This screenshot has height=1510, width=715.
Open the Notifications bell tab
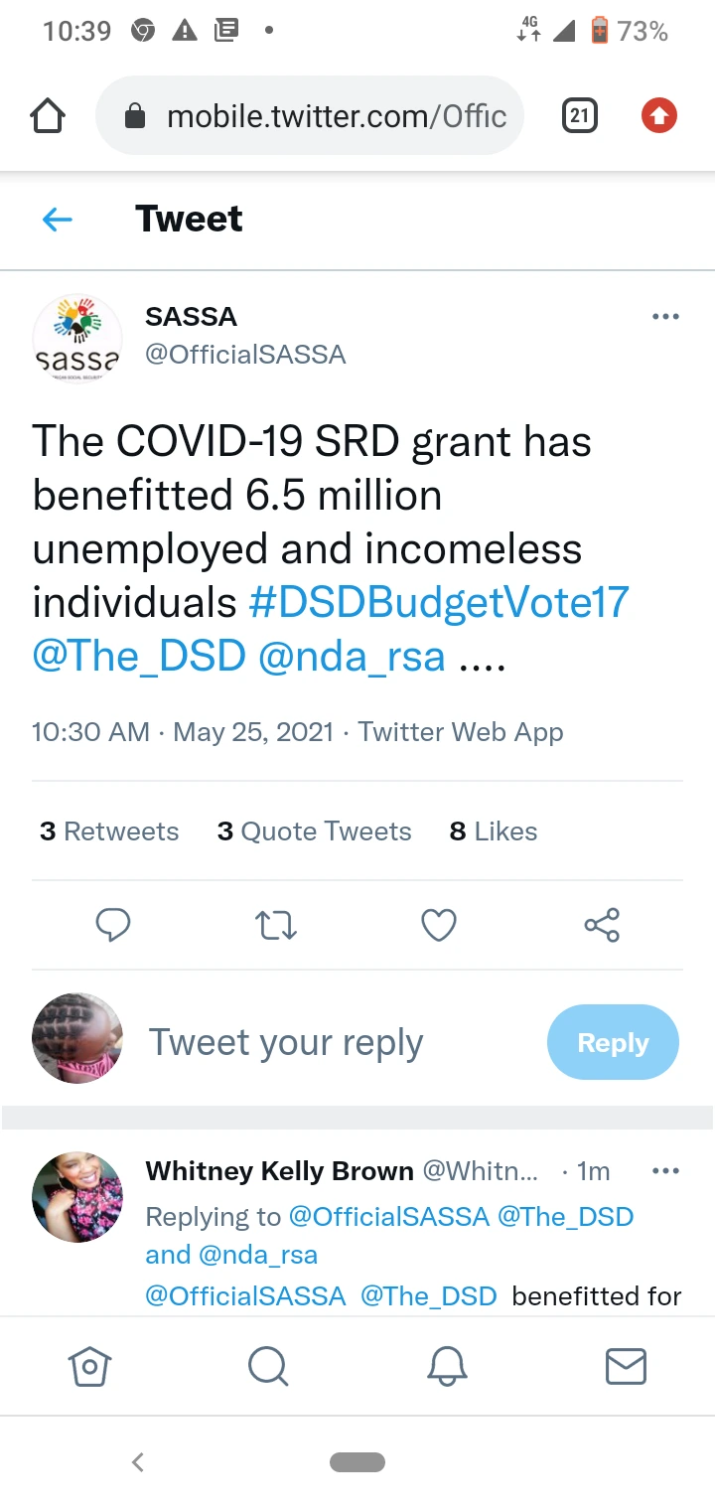pos(447,1367)
